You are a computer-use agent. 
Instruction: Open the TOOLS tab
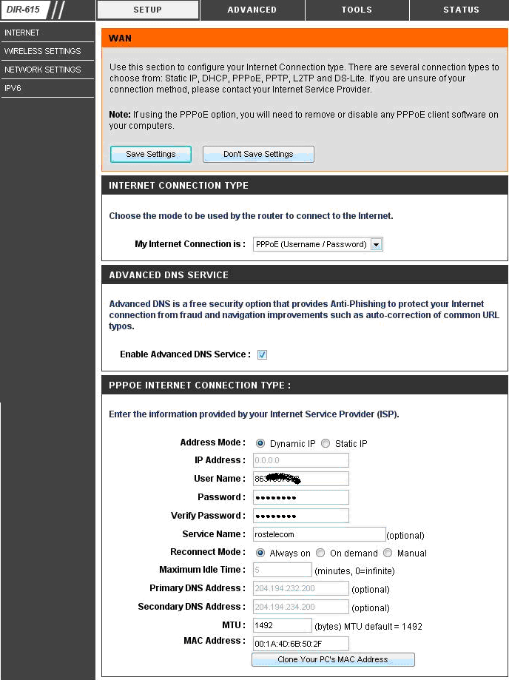[x=357, y=10]
